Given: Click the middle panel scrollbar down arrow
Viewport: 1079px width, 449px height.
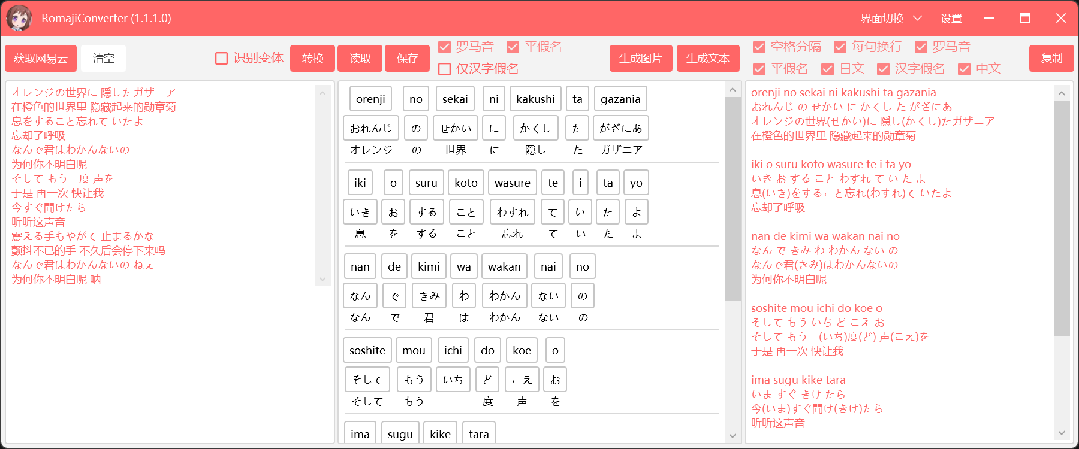Looking at the screenshot, I should pos(732,435).
